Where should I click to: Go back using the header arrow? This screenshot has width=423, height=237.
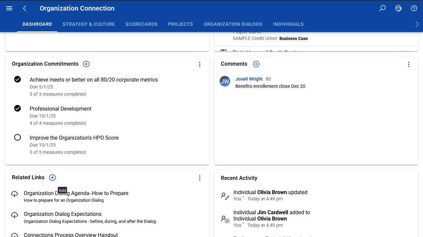coord(25,9)
